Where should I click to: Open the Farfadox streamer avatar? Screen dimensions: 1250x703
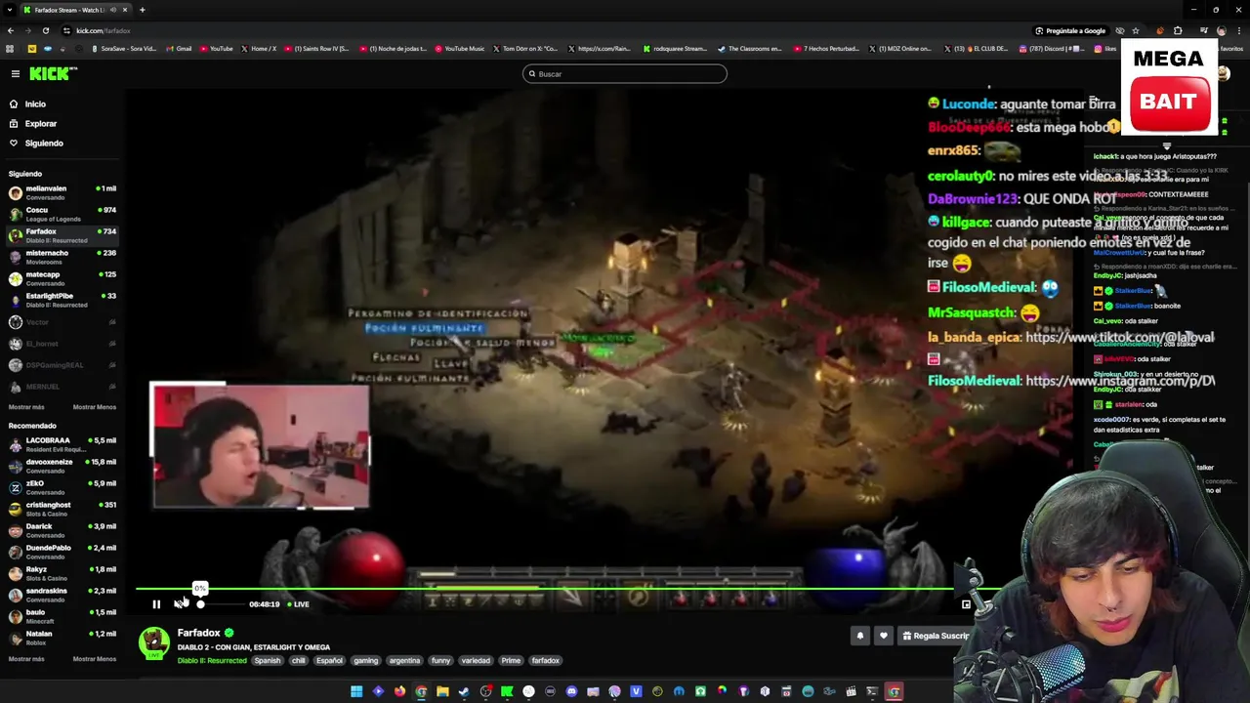154,642
